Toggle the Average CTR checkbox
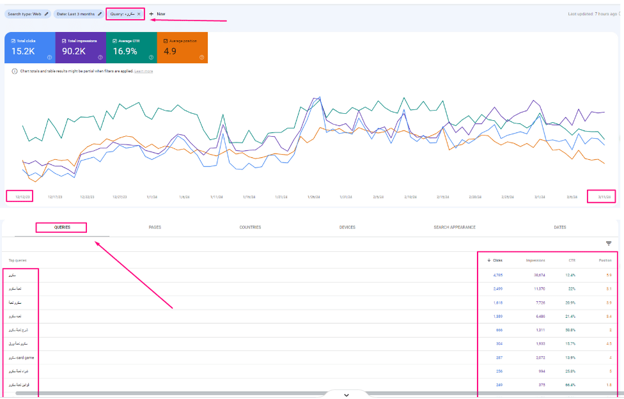 click(x=114, y=41)
